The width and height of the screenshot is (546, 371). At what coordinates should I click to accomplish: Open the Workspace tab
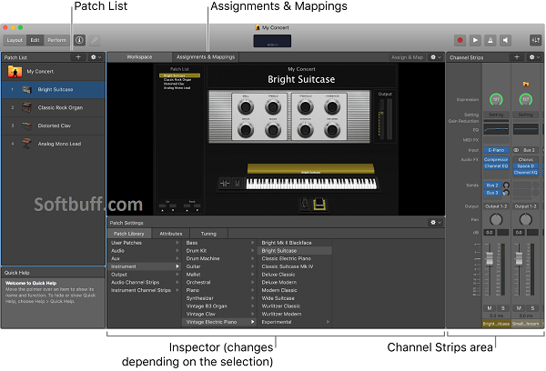tap(139, 57)
